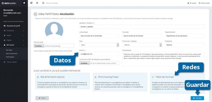Click the email@email.com welcome text in sidebar
Image resolution: width=212 pixels, height=102 pixels.
(12, 13)
